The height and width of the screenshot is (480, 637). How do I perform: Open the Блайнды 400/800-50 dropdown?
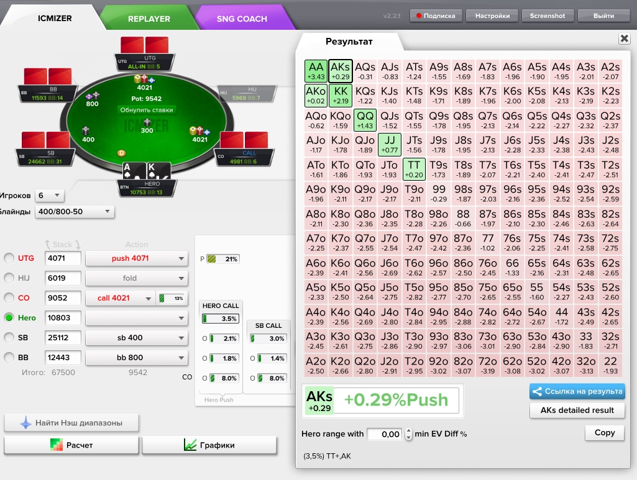tap(75, 211)
